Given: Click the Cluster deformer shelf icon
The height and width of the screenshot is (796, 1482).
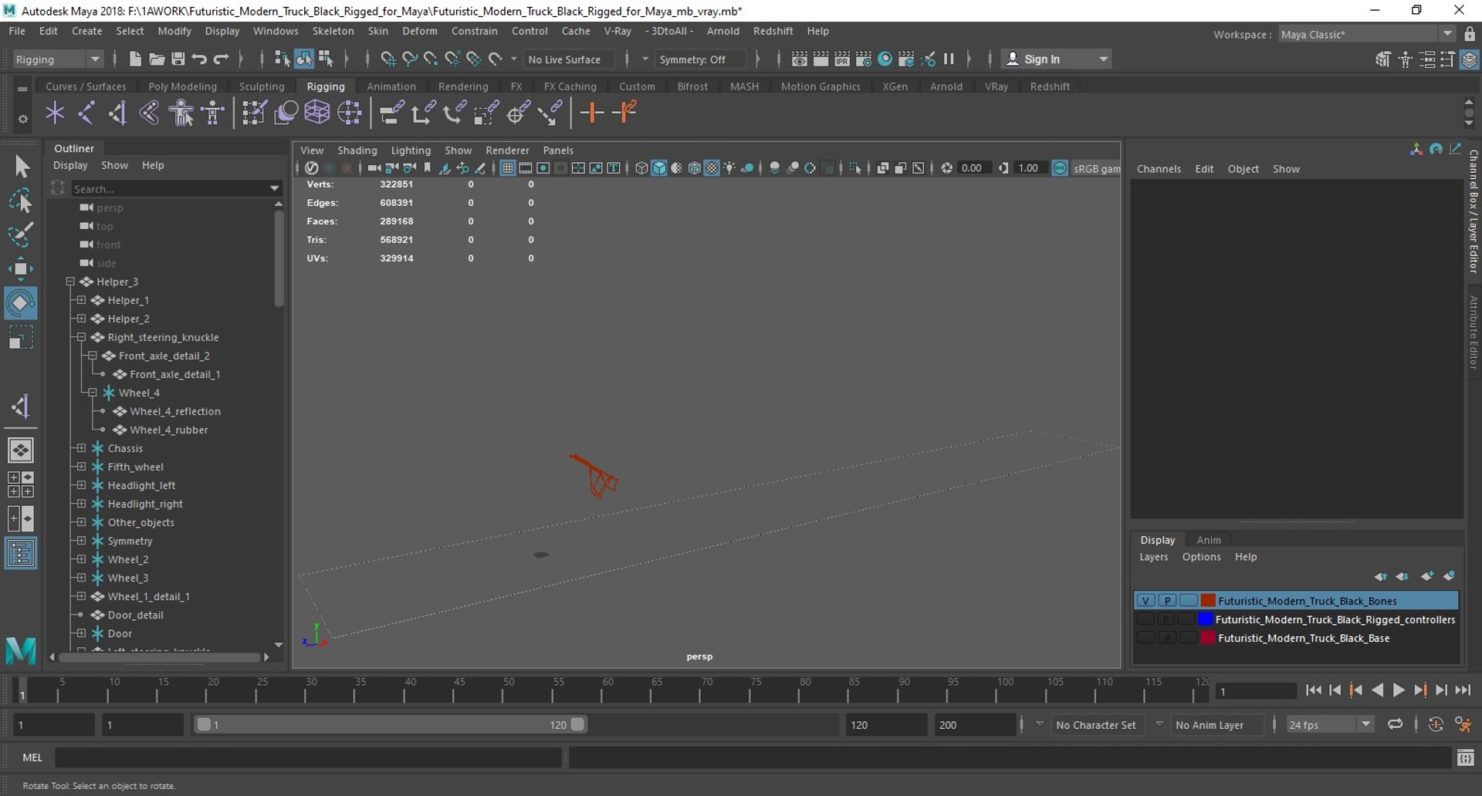Looking at the screenshot, I should coord(350,113).
